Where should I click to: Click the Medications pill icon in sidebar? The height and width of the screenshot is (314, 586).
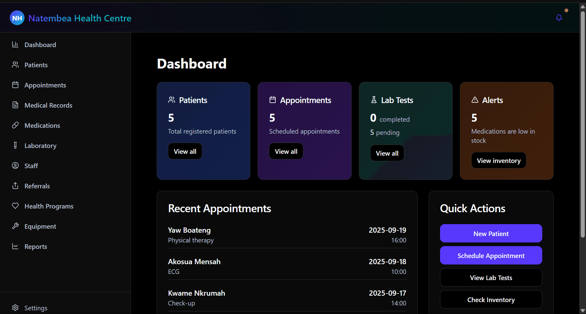click(x=15, y=125)
